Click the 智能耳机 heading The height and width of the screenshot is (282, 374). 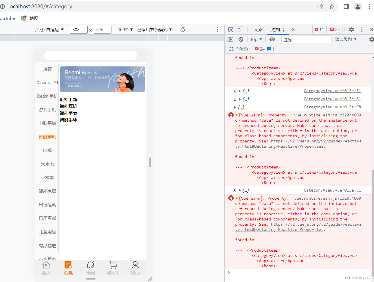pyautogui.click(x=68, y=106)
